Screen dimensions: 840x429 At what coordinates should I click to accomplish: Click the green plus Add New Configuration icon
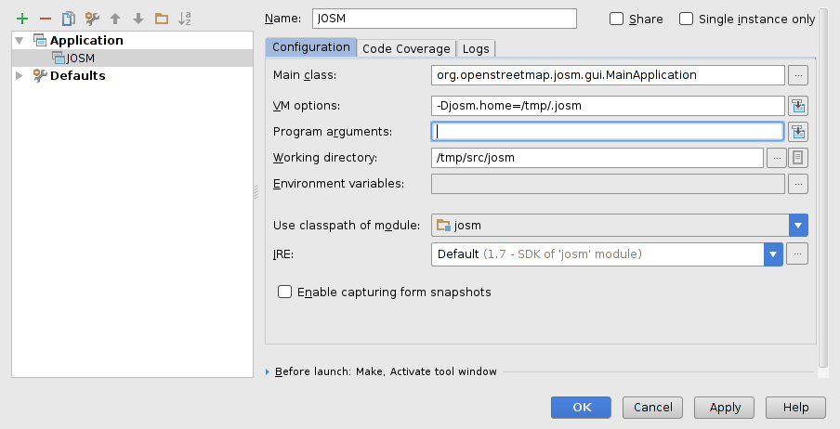click(22, 19)
